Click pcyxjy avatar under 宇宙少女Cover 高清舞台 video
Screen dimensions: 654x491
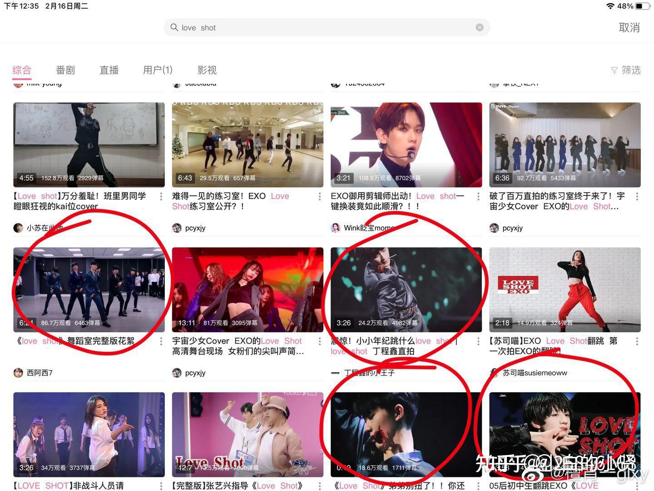[177, 373]
